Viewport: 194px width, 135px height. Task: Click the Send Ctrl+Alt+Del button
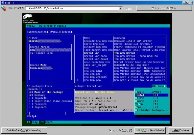pyautogui.click(x=24, y=130)
